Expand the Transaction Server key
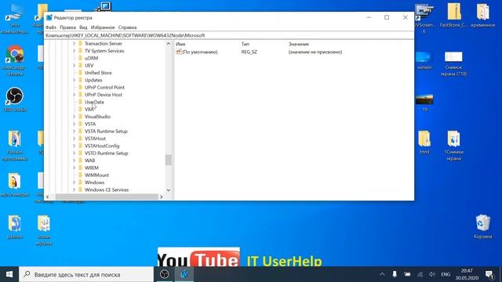502x282 pixels. 74,44
